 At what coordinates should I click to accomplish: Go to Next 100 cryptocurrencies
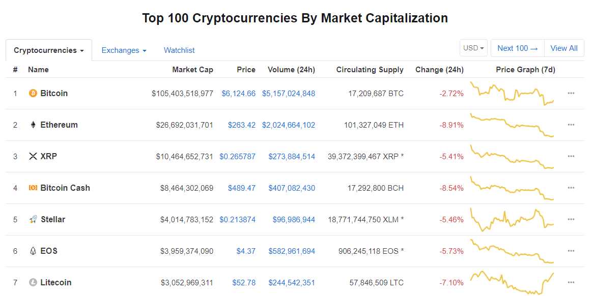(x=517, y=48)
